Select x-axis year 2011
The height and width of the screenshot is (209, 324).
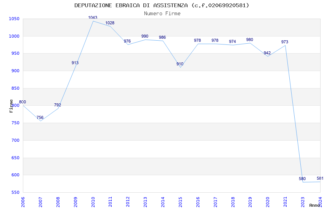[110, 202]
